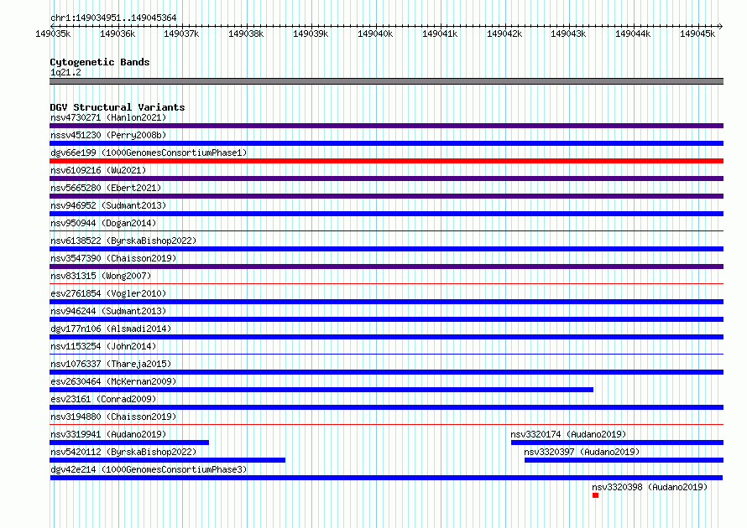
Task: Select the blue bar under nsv3320397
Action: [x=624, y=460]
